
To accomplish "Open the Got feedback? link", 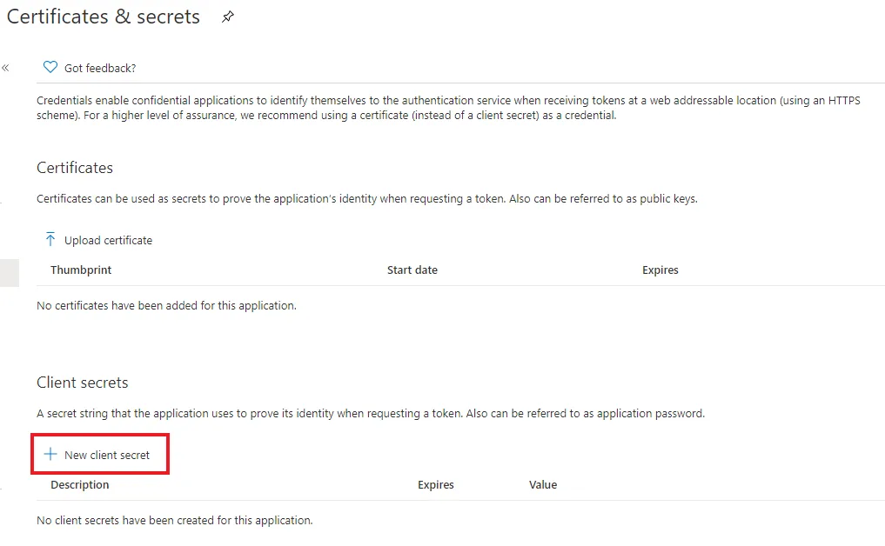I will coord(100,68).
